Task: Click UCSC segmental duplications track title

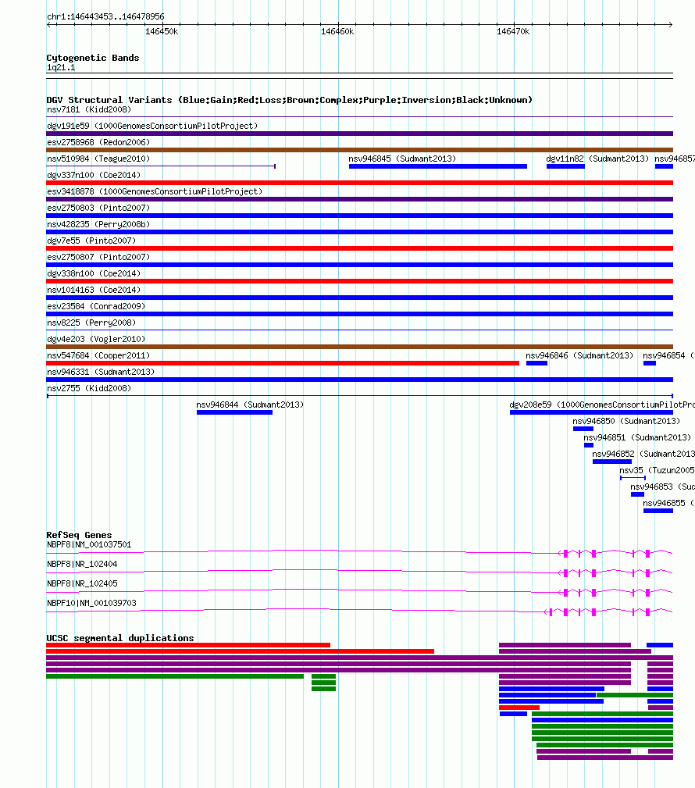Action: tap(120, 638)
